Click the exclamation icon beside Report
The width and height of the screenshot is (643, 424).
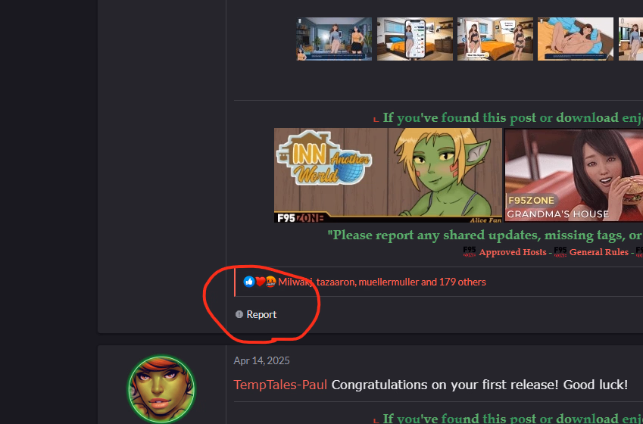click(x=239, y=314)
